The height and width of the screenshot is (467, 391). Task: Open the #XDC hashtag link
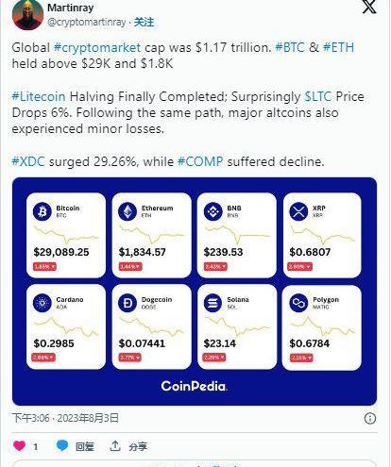pos(28,161)
